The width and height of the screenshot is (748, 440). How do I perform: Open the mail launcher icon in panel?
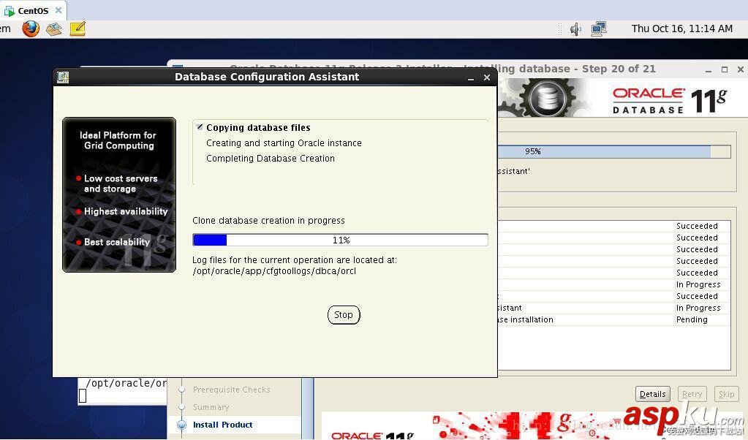tap(54, 29)
